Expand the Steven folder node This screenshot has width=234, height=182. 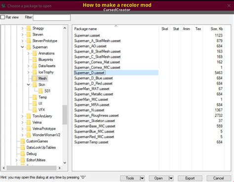pyautogui.click(x=22, y=35)
